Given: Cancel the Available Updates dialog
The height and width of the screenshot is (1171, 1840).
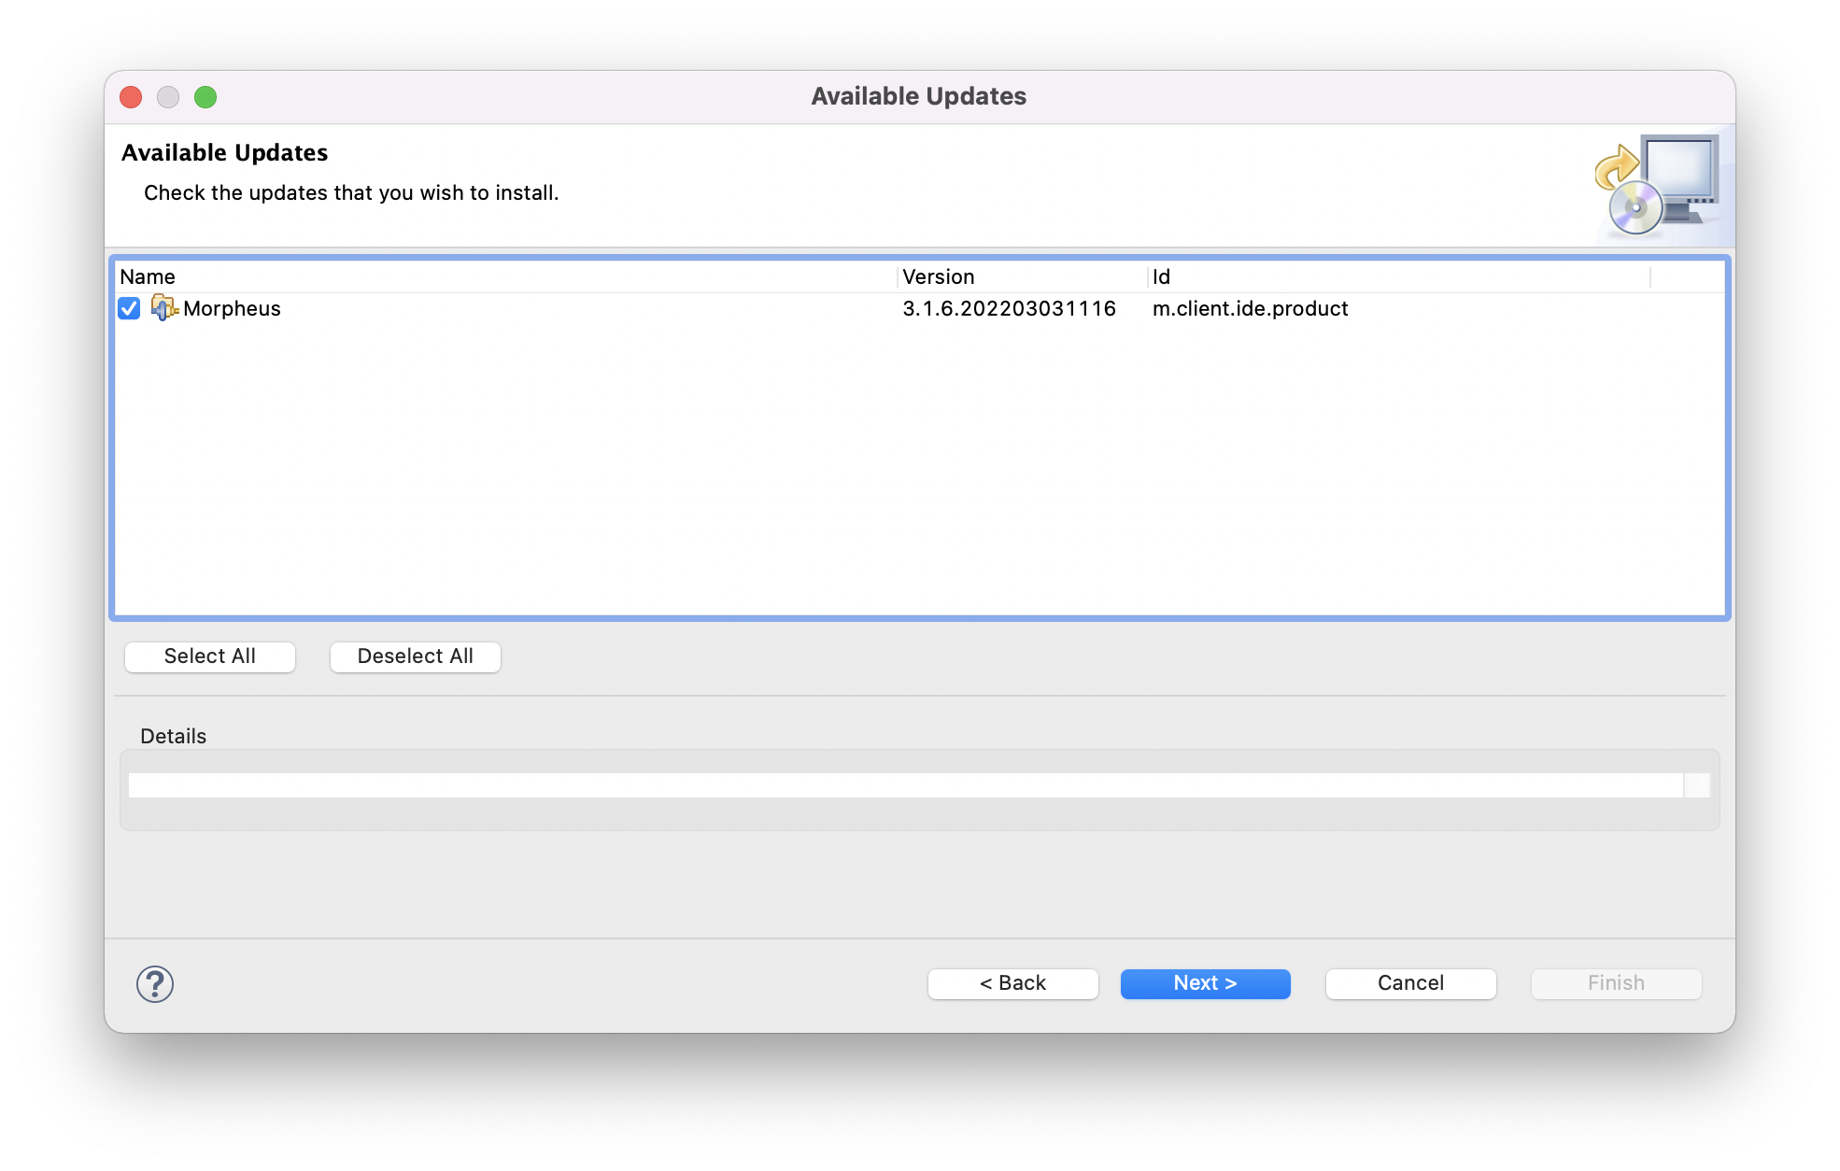Looking at the screenshot, I should pos(1410,983).
